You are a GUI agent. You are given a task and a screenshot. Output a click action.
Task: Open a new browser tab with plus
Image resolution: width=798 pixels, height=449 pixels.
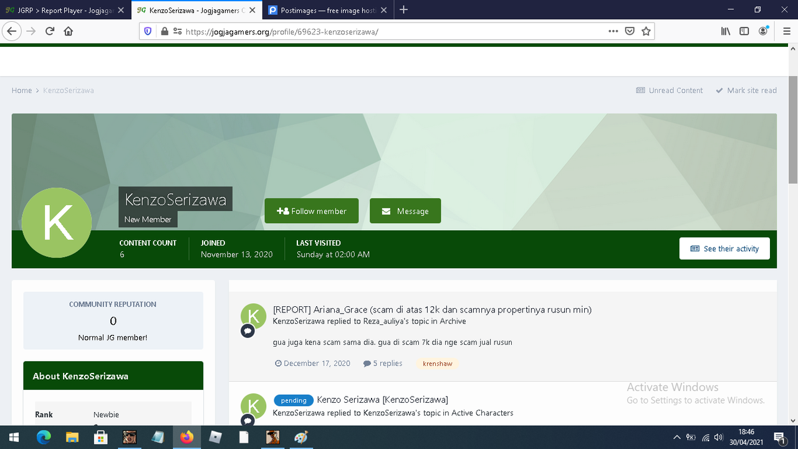(404, 9)
